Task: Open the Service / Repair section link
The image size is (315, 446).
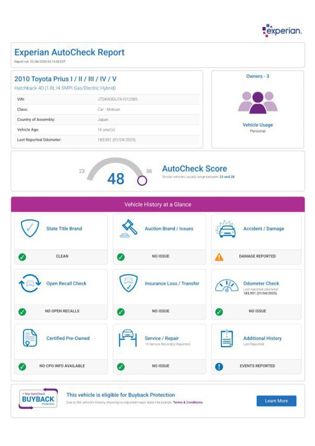Action: [162, 338]
